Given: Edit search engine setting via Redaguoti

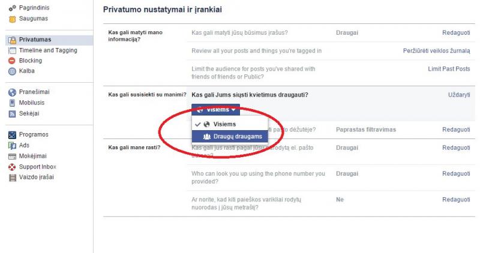Looking at the screenshot, I should (456, 200).
